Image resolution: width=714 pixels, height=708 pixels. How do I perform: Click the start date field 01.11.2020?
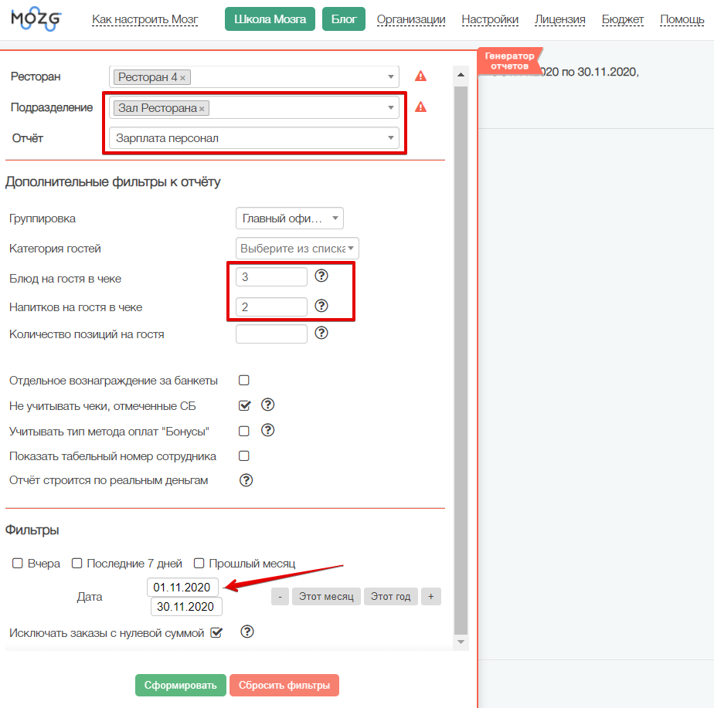pyautogui.click(x=182, y=588)
